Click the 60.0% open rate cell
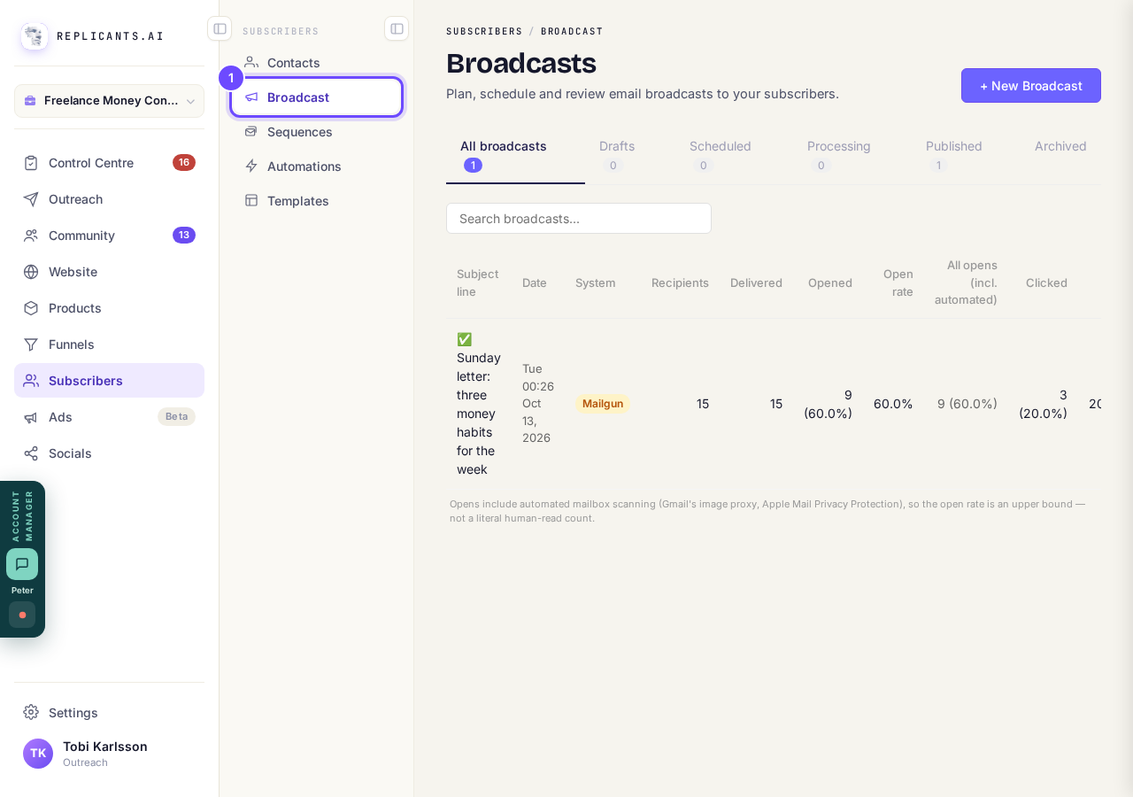The image size is (1133, 797). [x=893, y=404]
